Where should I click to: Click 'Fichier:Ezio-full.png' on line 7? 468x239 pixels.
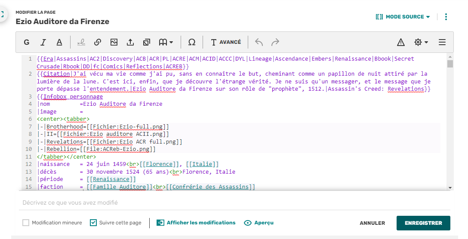128,126
